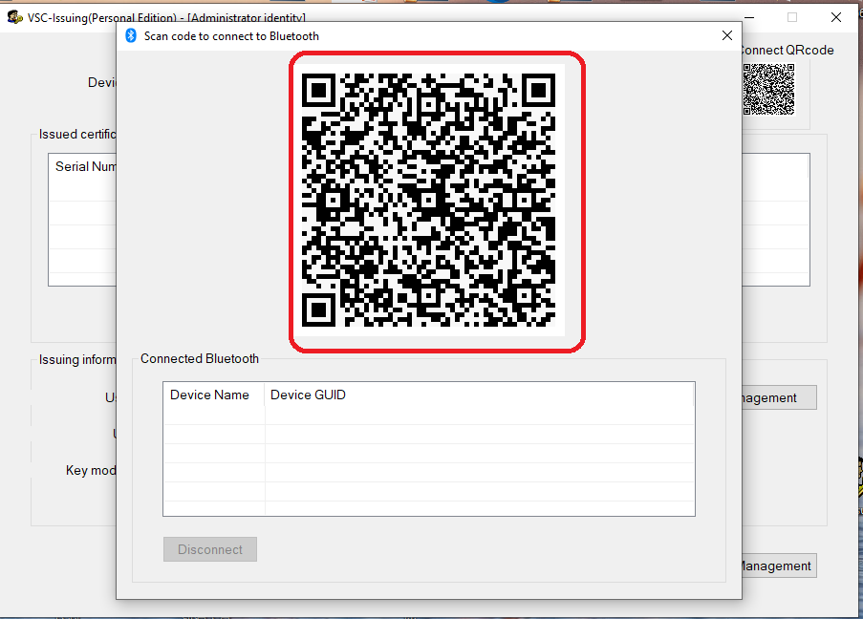Click the Serial Num column header
This screenshot has height=619, width=863.
83,166
